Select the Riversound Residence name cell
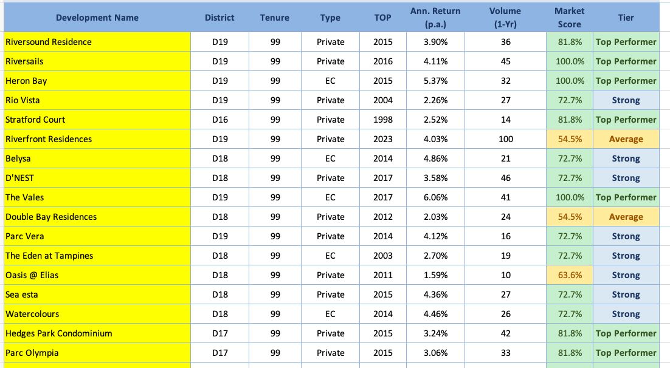Viewport: 670px width, 368px height. point(97,42)
